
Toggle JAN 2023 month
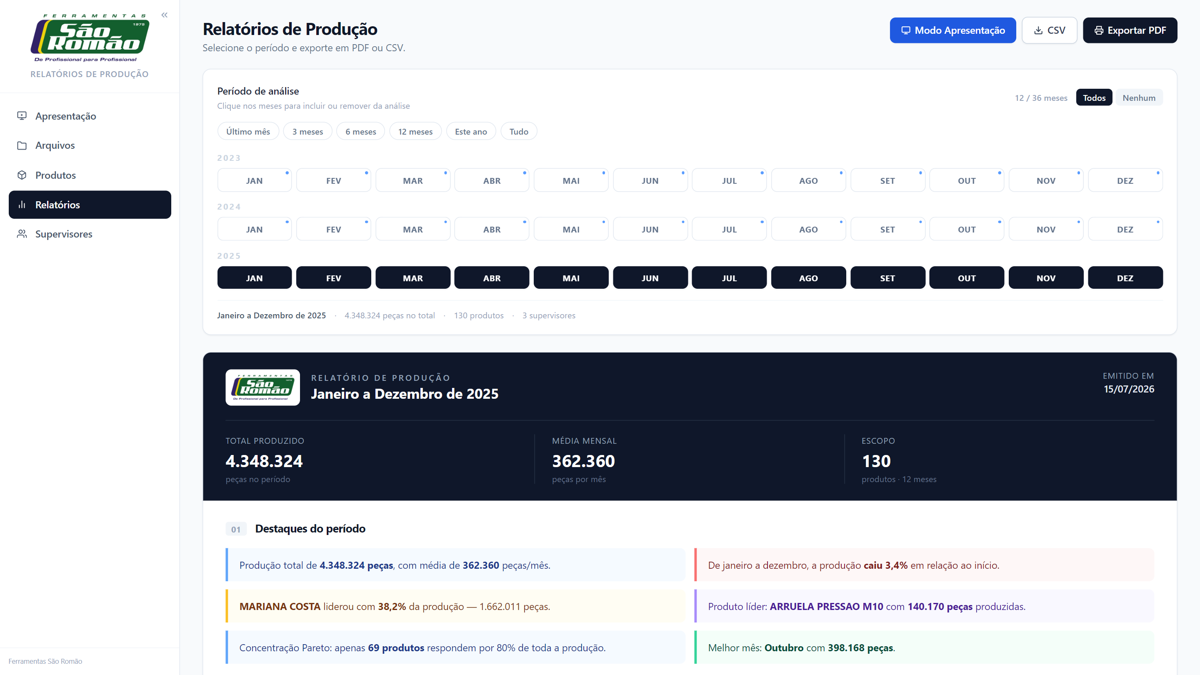254,180
